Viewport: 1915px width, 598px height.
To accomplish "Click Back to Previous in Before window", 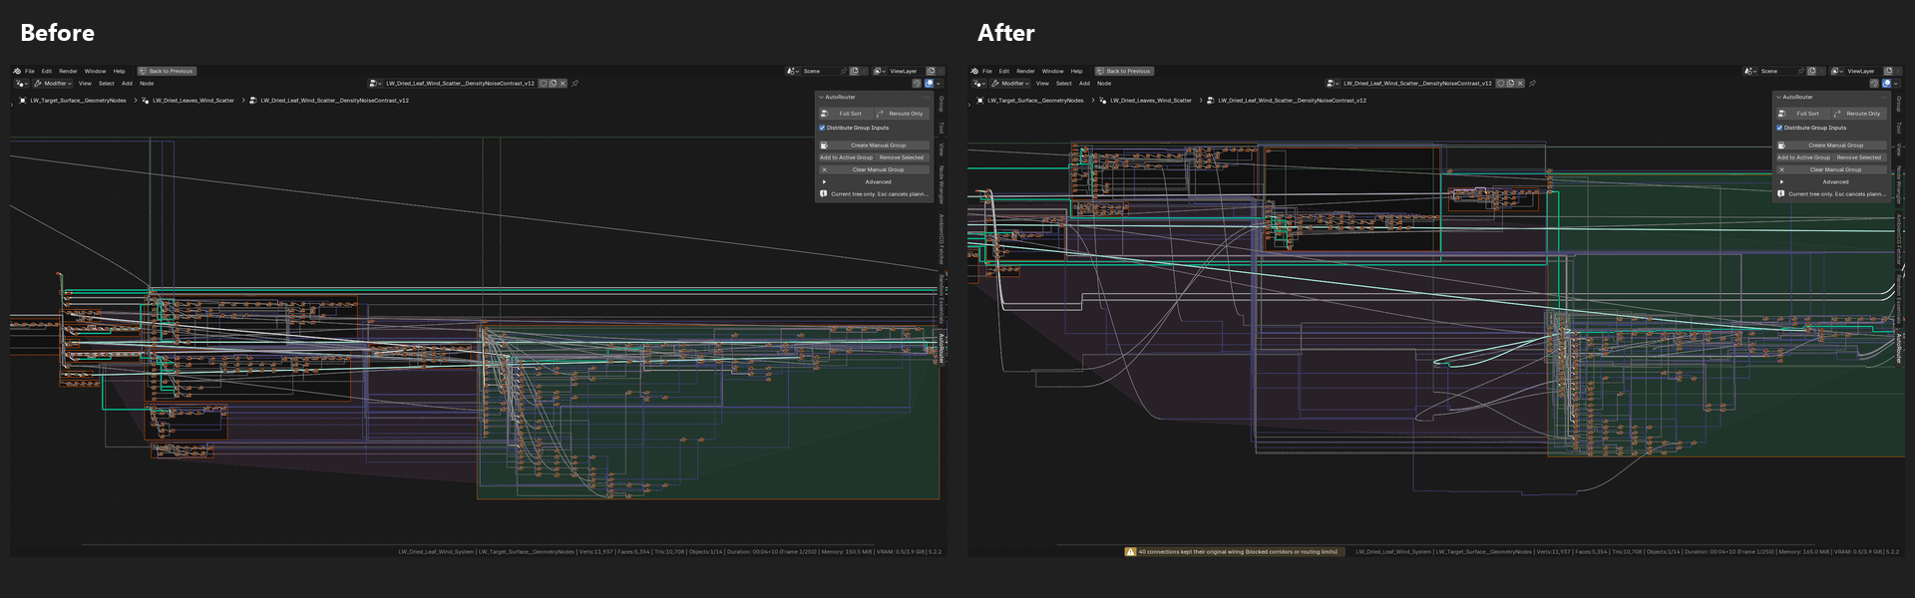I will click(167, 71).
